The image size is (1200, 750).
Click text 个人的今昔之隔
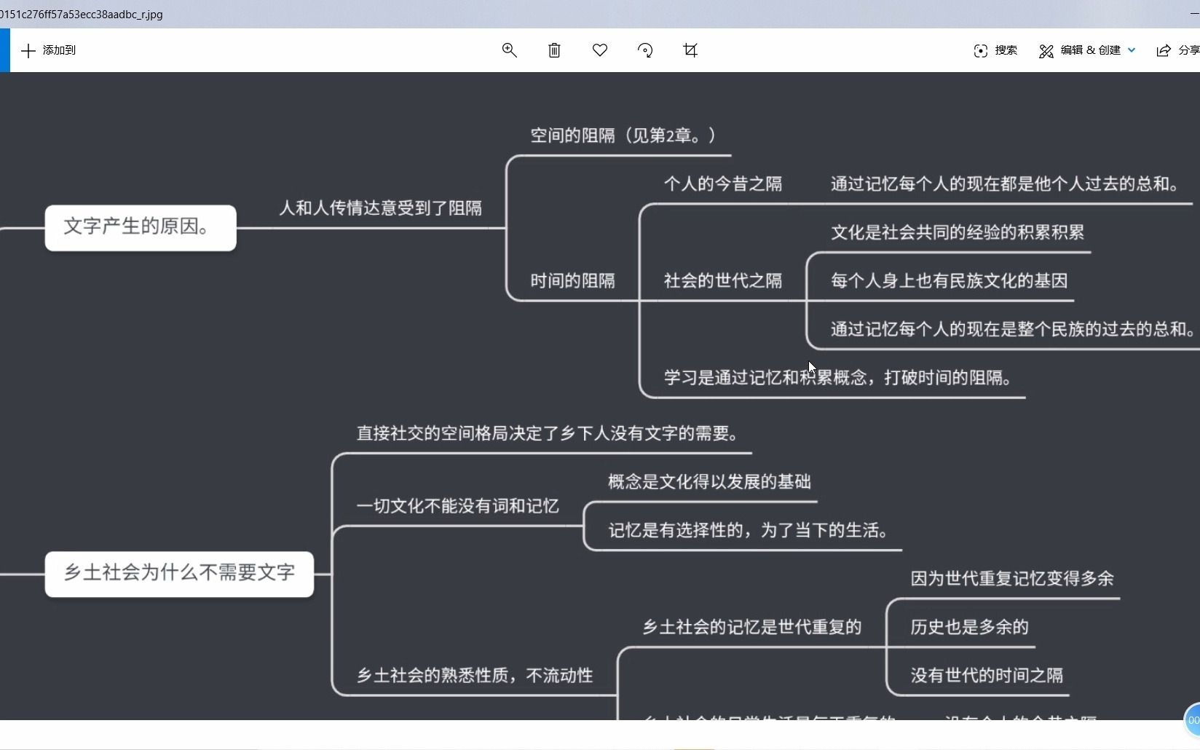coord(723,184)
